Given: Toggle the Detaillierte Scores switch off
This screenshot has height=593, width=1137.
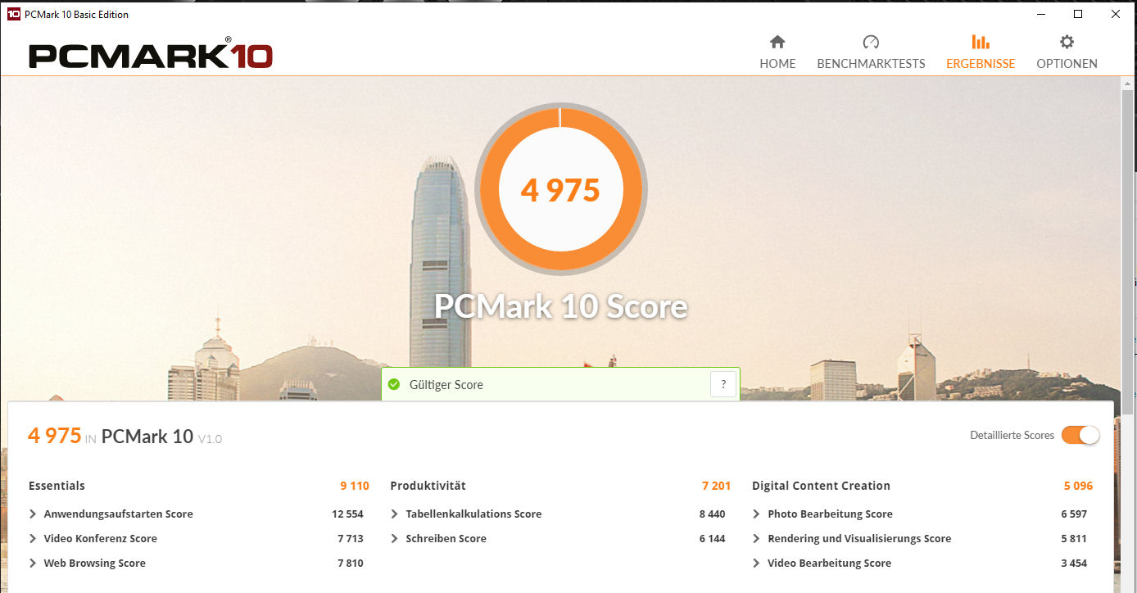Looking at the screenshot, I should [x=1080, y=435].
